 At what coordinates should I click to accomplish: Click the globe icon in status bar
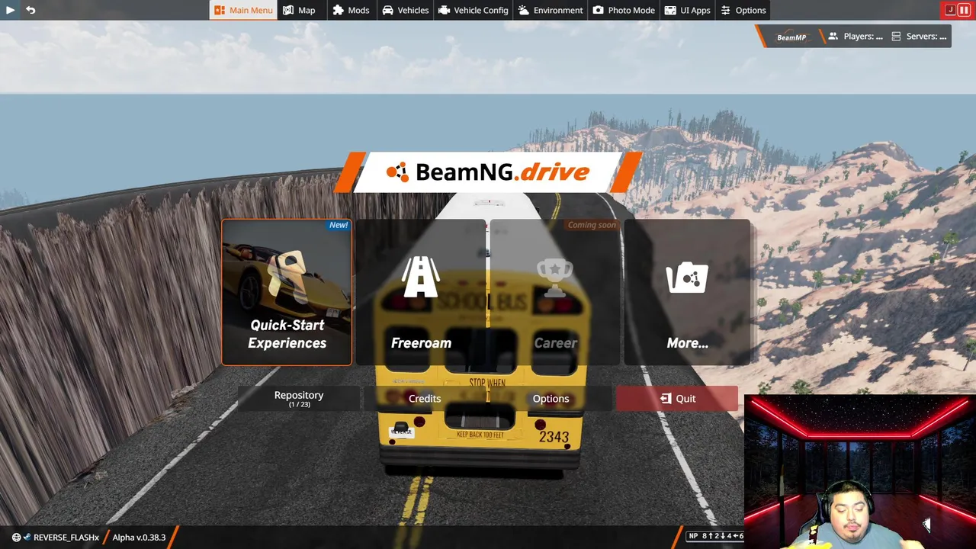(x=16, y=538)
